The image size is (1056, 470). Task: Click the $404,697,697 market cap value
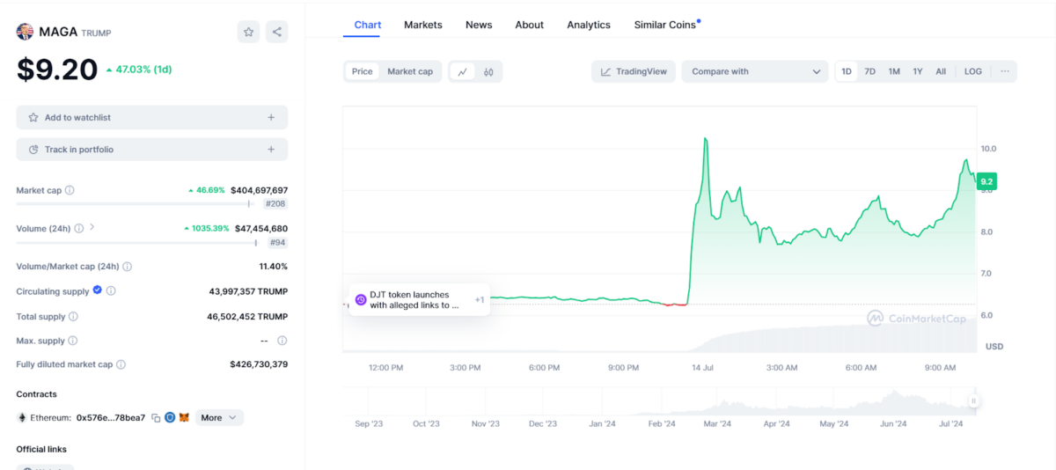coord(259,190)
